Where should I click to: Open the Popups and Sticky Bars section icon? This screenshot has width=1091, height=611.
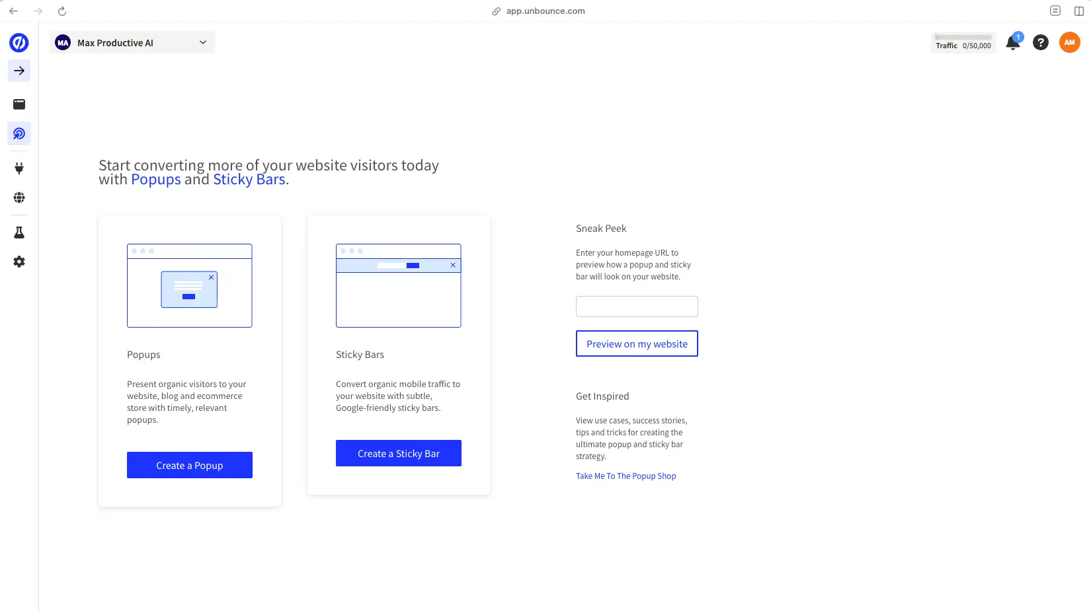click(x=19, y=133)
